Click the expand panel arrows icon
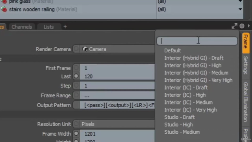Viewport: 252px width, 142px height. [x=235, y=26]
